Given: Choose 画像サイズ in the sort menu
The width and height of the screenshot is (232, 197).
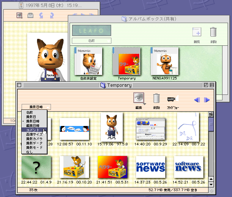Looking at the screenshot, I should point(34,134).
